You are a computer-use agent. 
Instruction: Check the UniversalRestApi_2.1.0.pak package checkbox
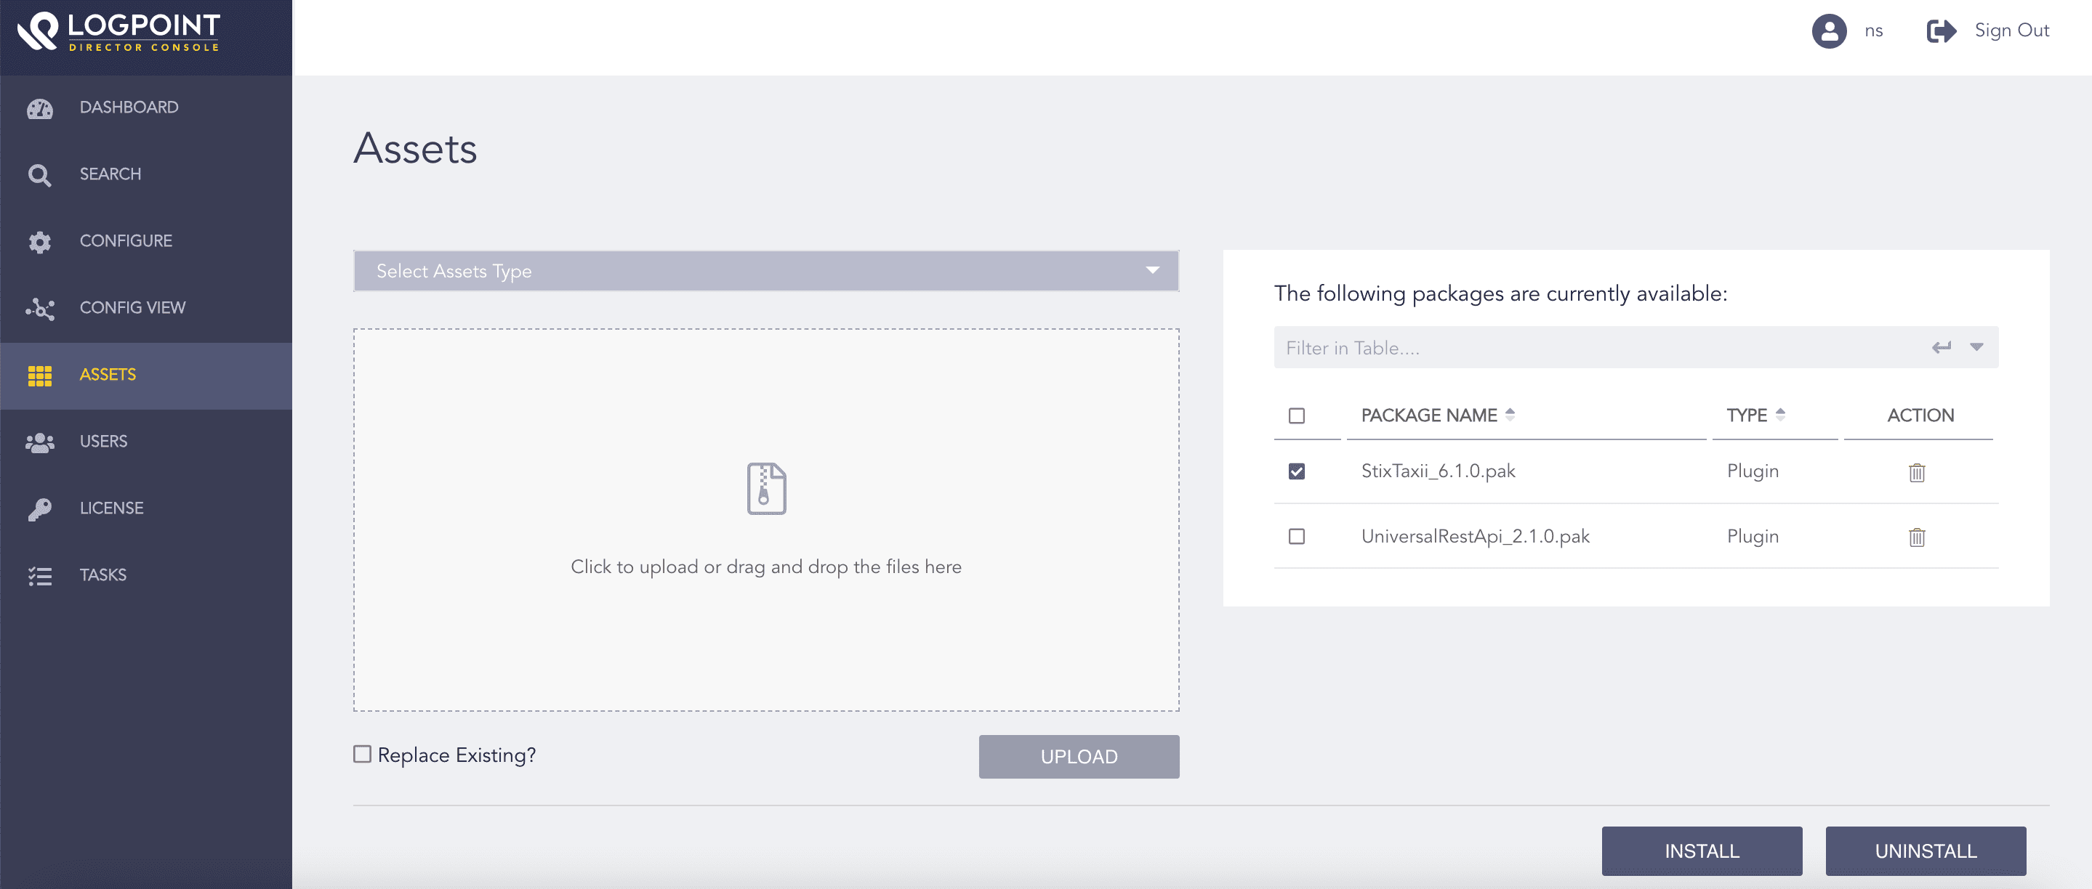(x=1297, y=536)
